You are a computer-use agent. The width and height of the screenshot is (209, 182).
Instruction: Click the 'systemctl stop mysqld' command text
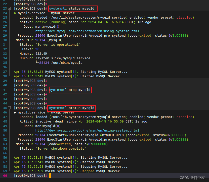(x=70, y=90)
